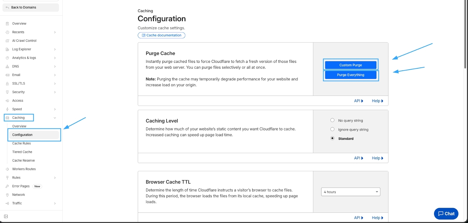468x223 pixels.
Task: Click the Log Explorer icon
Action: tap(7, 49)
